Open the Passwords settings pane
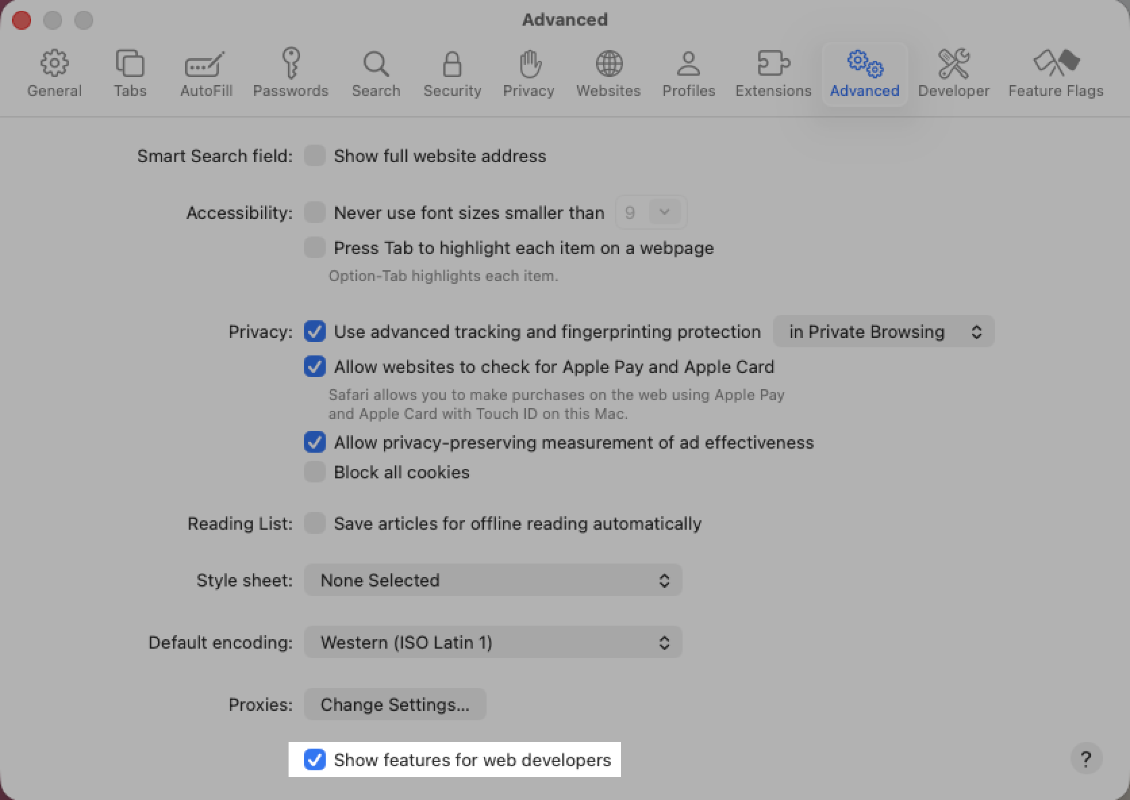This screenshot has height=800, width=1130. [x=291, y=74]
